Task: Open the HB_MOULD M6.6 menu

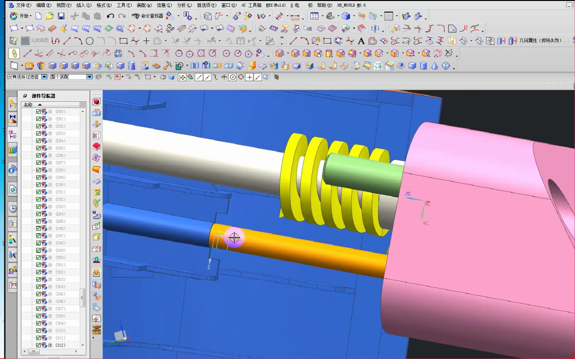Action: click(352, 5)
